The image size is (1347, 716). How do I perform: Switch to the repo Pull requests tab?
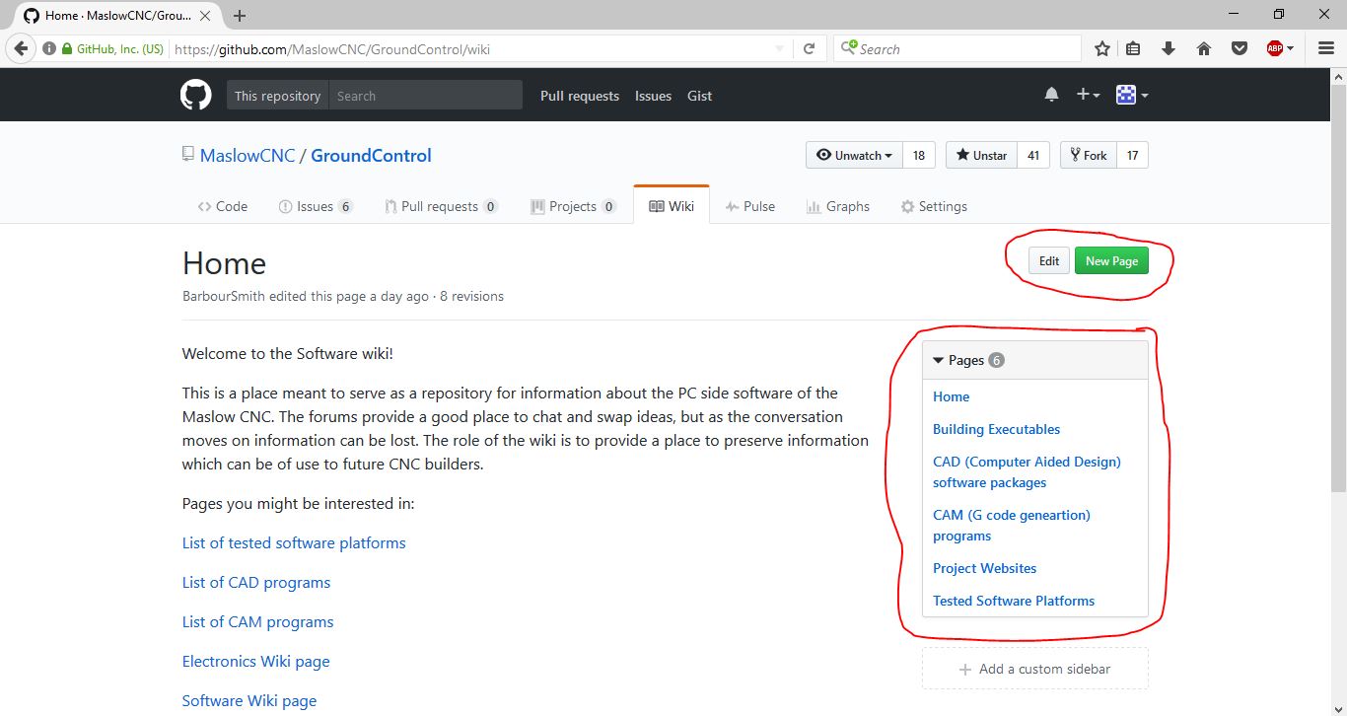pos(441,206)
